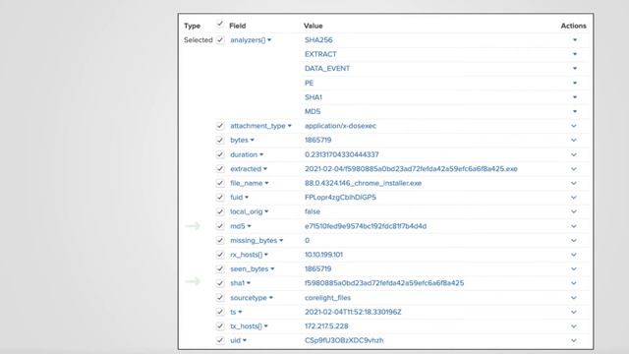The height and width of the screenshot is (354, 629).
Task: Toggle the fuid field checkbox
Action: pyautogui.click(x=220, y=197)
